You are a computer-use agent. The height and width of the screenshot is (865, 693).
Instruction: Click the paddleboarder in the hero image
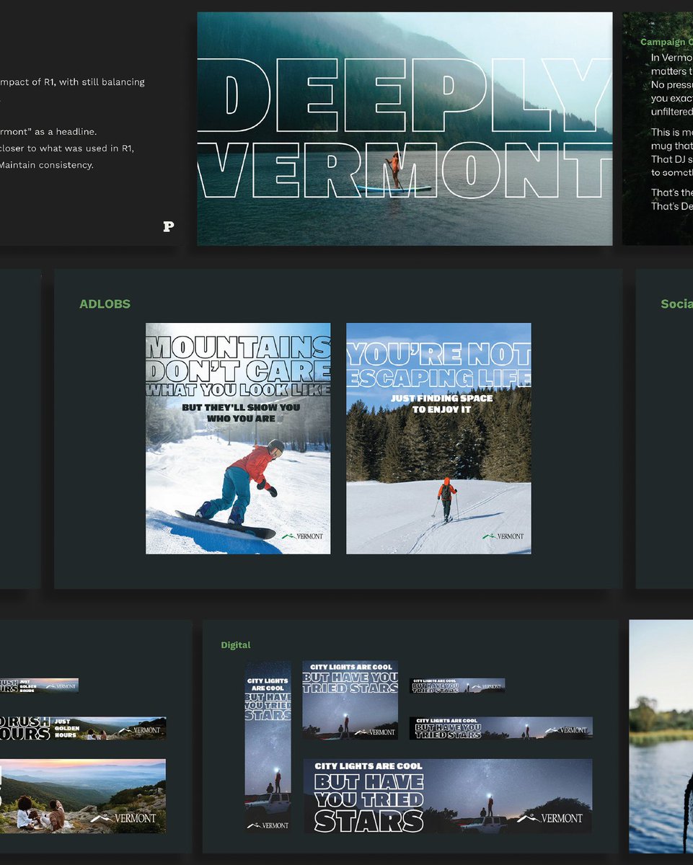point(395,172)
